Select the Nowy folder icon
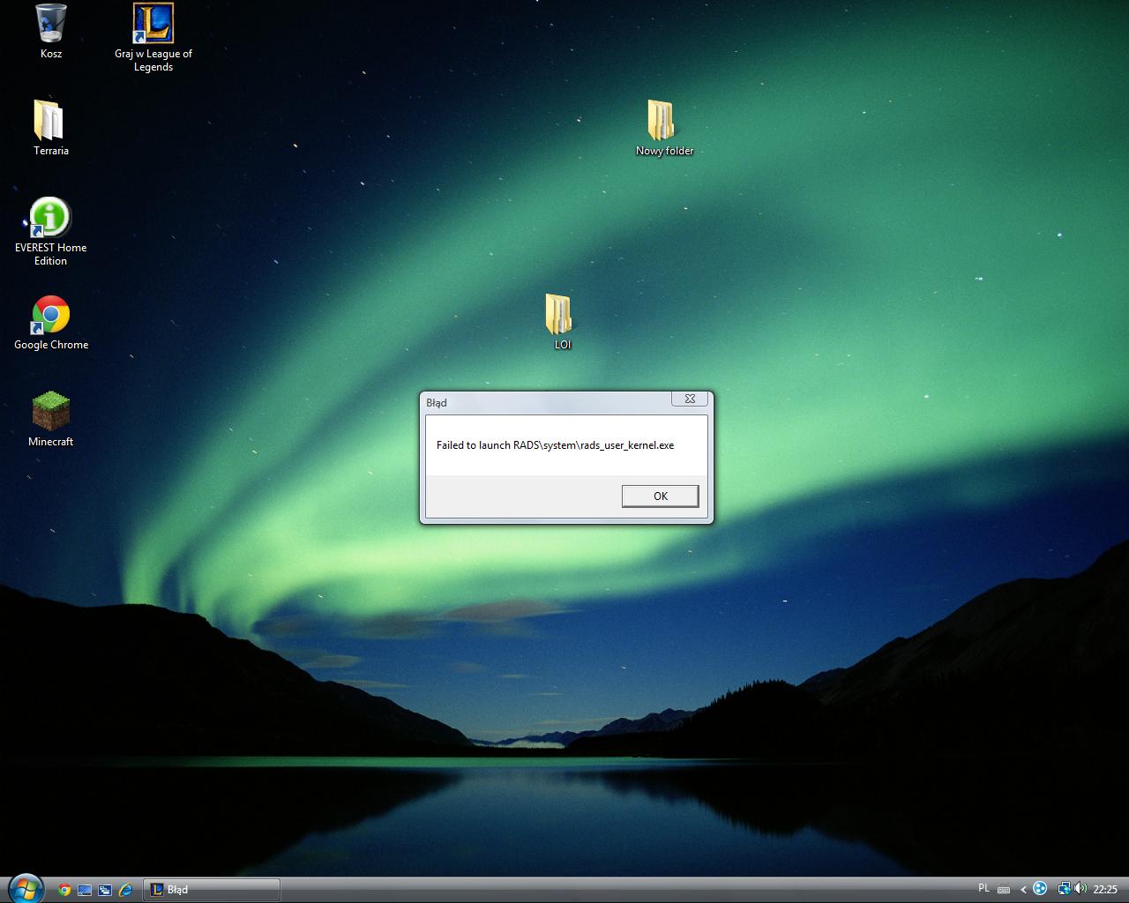 tap(664, 129)
